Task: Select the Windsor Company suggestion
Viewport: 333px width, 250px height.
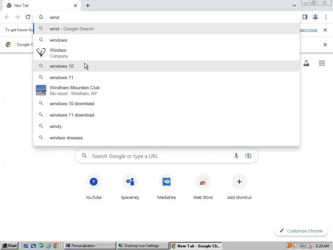Action: (x=166, y=53)
